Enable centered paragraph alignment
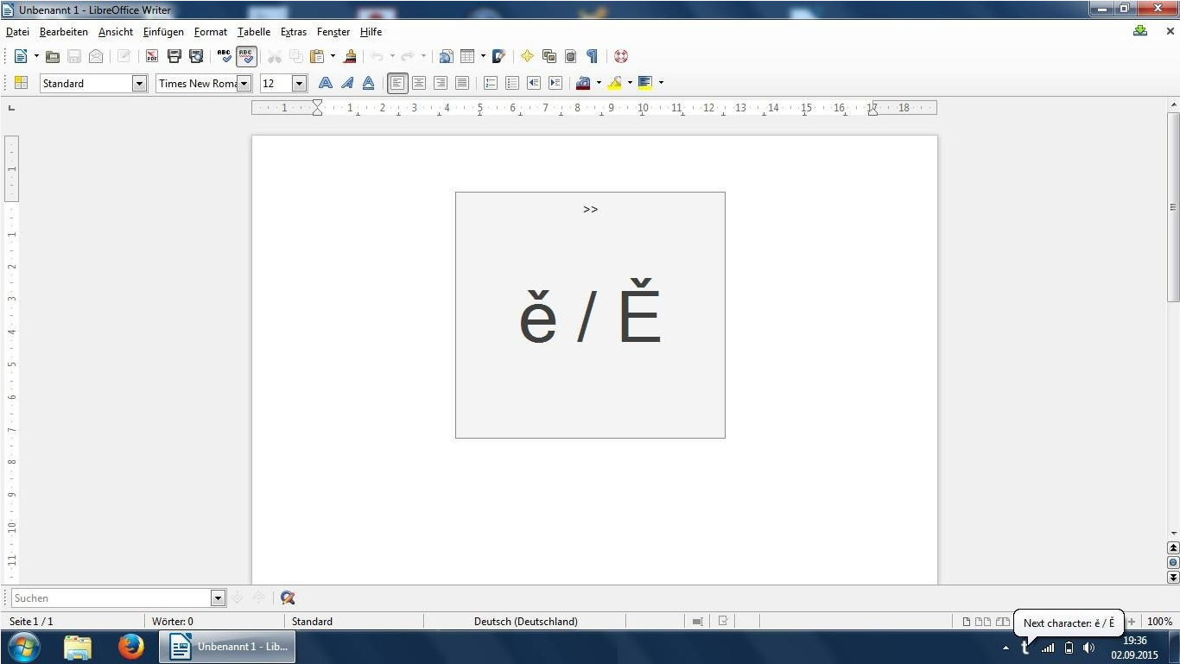This screenshot has height=664, width=1180. pos(419,83)
